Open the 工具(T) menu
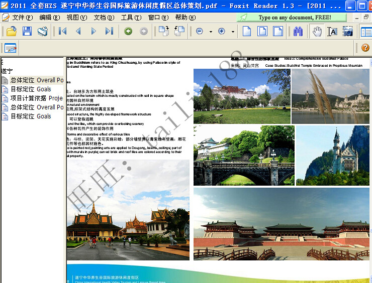 pos(131,17)
